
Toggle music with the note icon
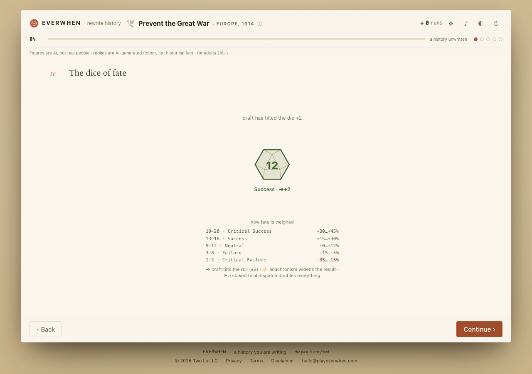tap(466, 24)
